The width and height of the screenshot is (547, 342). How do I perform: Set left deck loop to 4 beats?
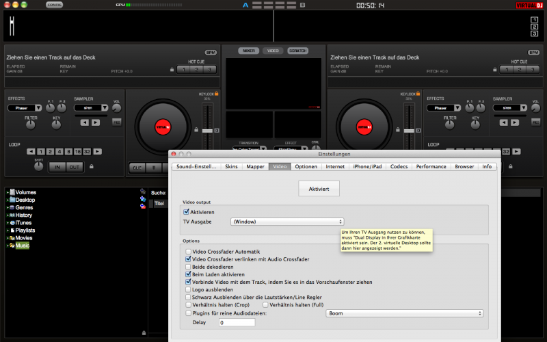point(59,151)
